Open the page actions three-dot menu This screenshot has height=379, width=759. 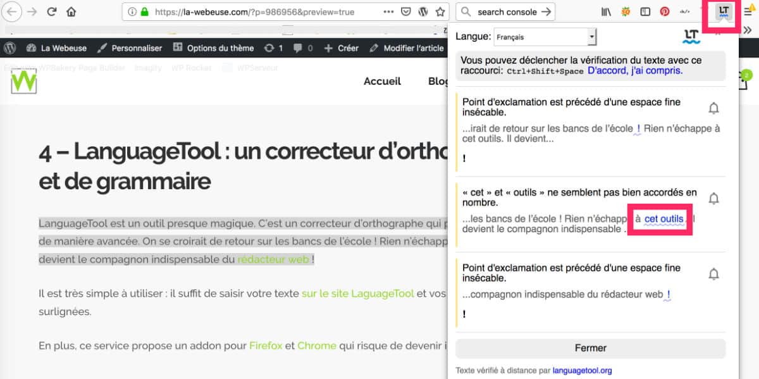389,11
